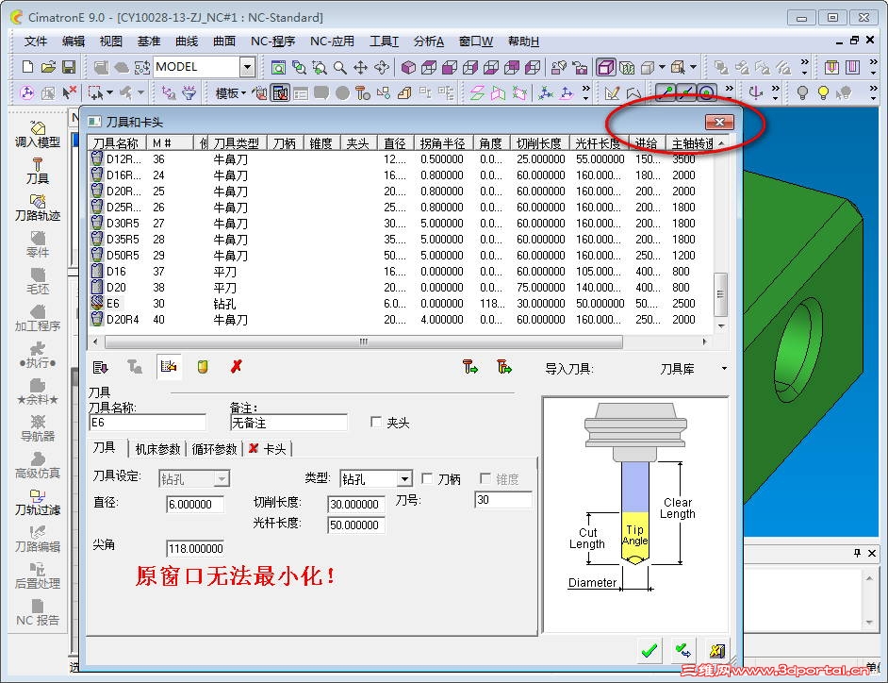Click the 光杆长度 field 50.000000
888x683 pixels.
356,525
